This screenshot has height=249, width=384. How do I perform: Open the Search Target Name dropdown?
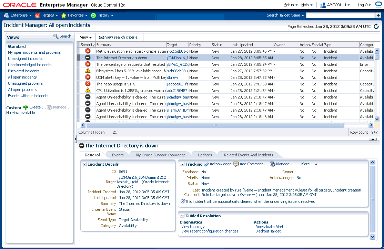click(x=285, y=15)
